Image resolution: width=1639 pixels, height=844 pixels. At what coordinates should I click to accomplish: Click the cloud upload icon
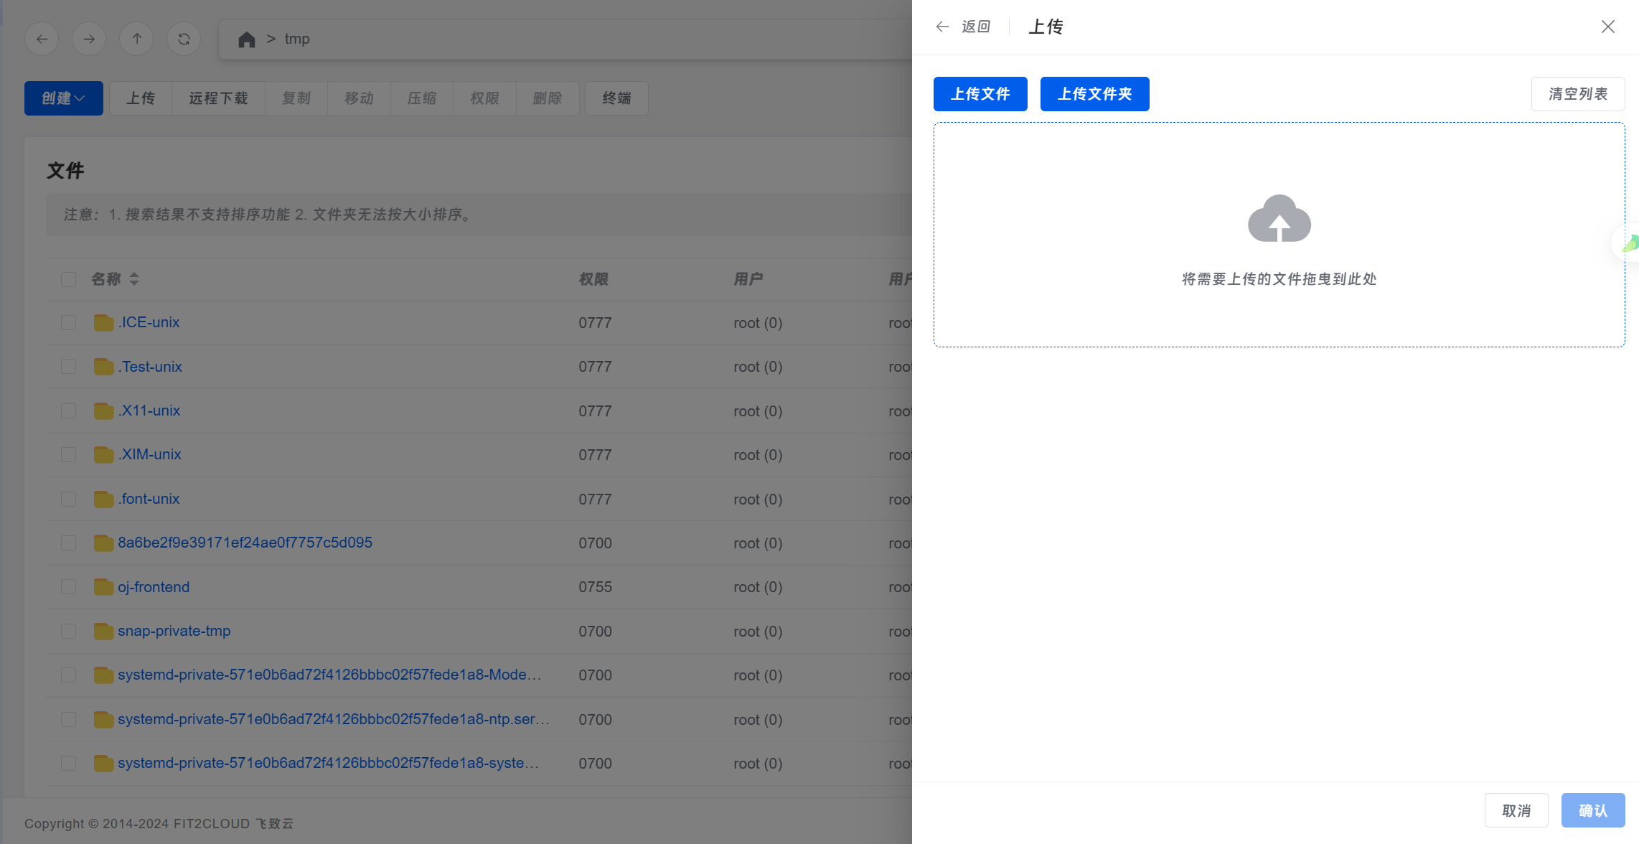[1279, 218]
